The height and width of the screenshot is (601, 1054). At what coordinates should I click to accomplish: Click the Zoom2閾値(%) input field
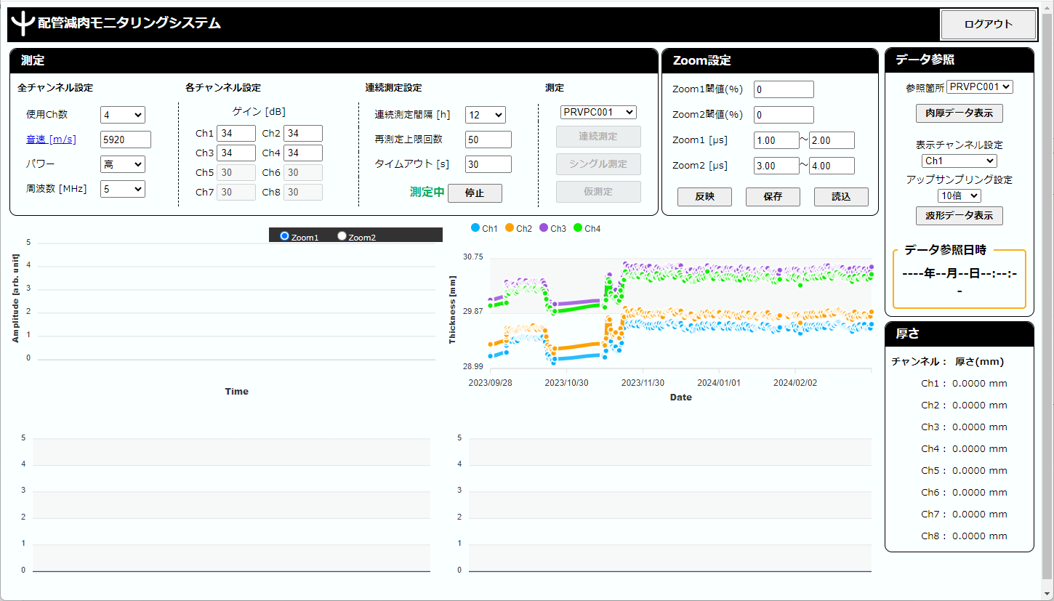click(x=784, y=115)
